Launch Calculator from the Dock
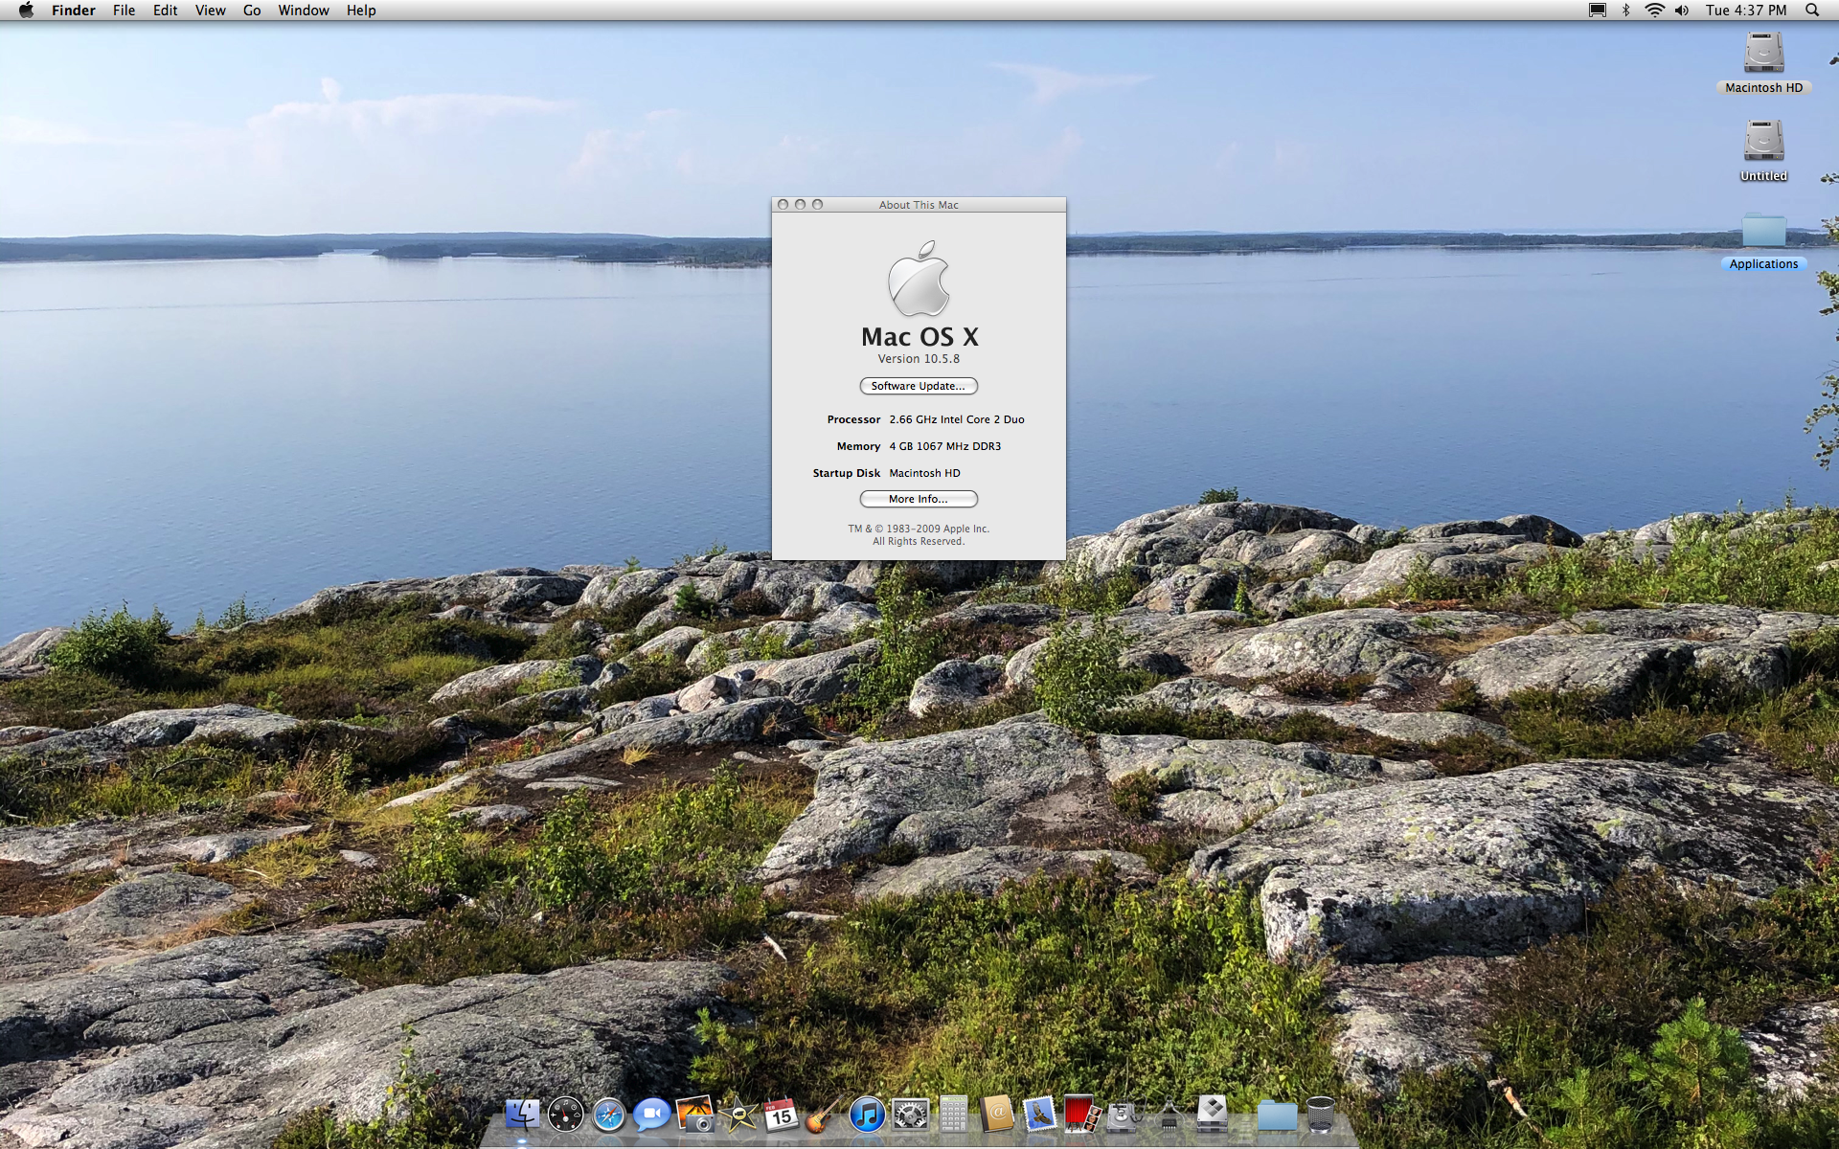This screenshot has height=1149, width=1839. click(953, 1115)
